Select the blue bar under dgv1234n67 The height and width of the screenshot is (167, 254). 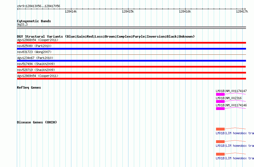131,61
